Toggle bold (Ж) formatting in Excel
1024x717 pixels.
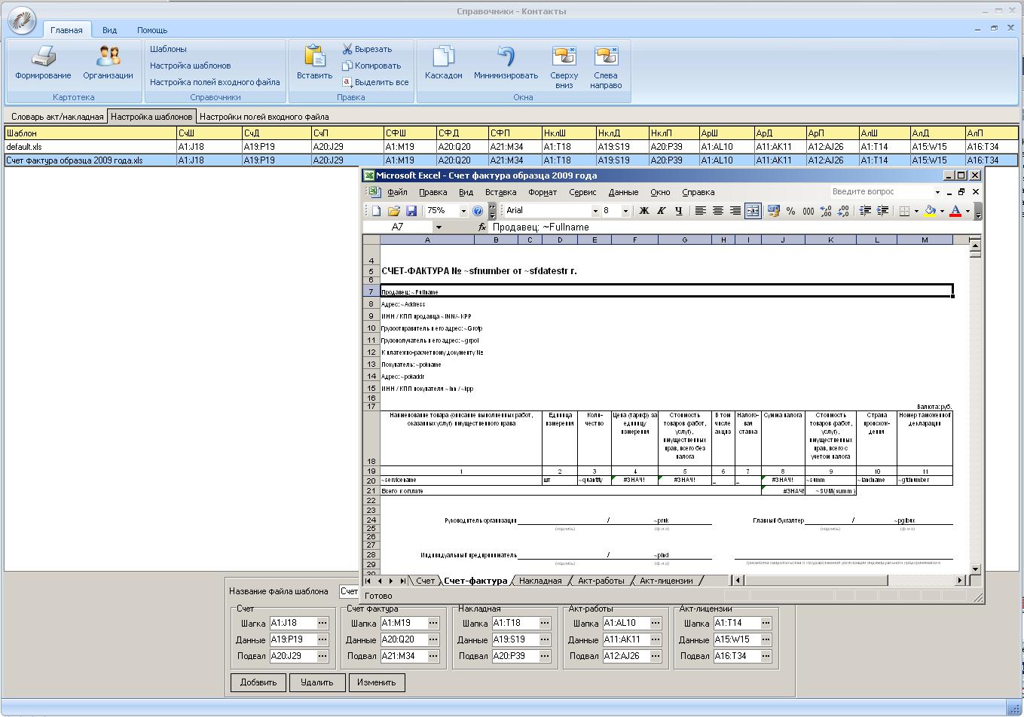click(x=643, y=211)
